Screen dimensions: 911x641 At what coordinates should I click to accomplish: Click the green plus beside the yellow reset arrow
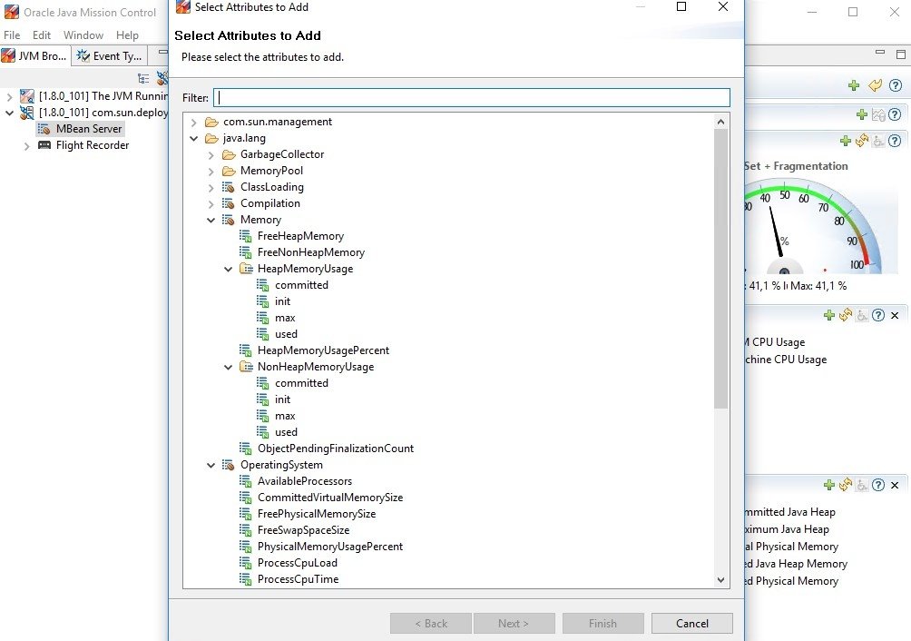(854, 85)
